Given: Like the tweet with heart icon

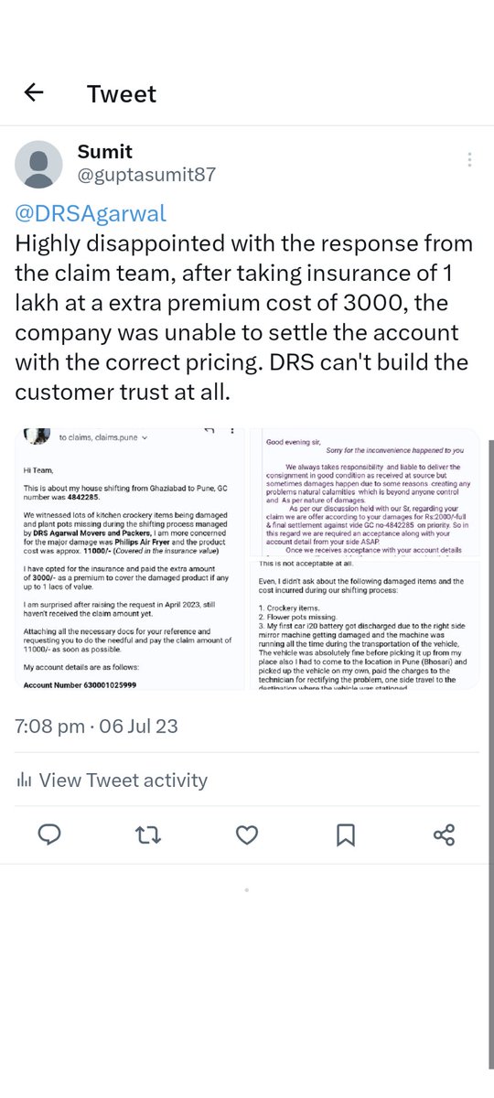Looking at the screenshot, I should (247, 834).
